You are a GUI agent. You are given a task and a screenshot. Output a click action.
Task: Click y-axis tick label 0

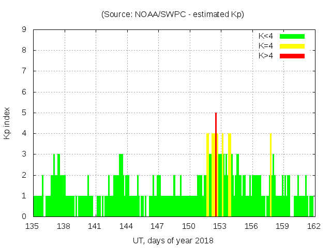coord(24,216)
